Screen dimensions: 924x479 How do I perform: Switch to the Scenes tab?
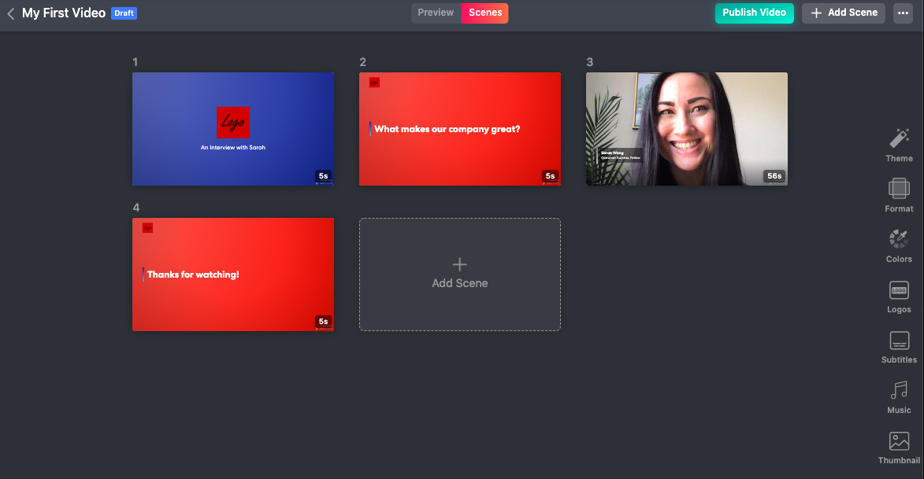(x=485, y=13)
